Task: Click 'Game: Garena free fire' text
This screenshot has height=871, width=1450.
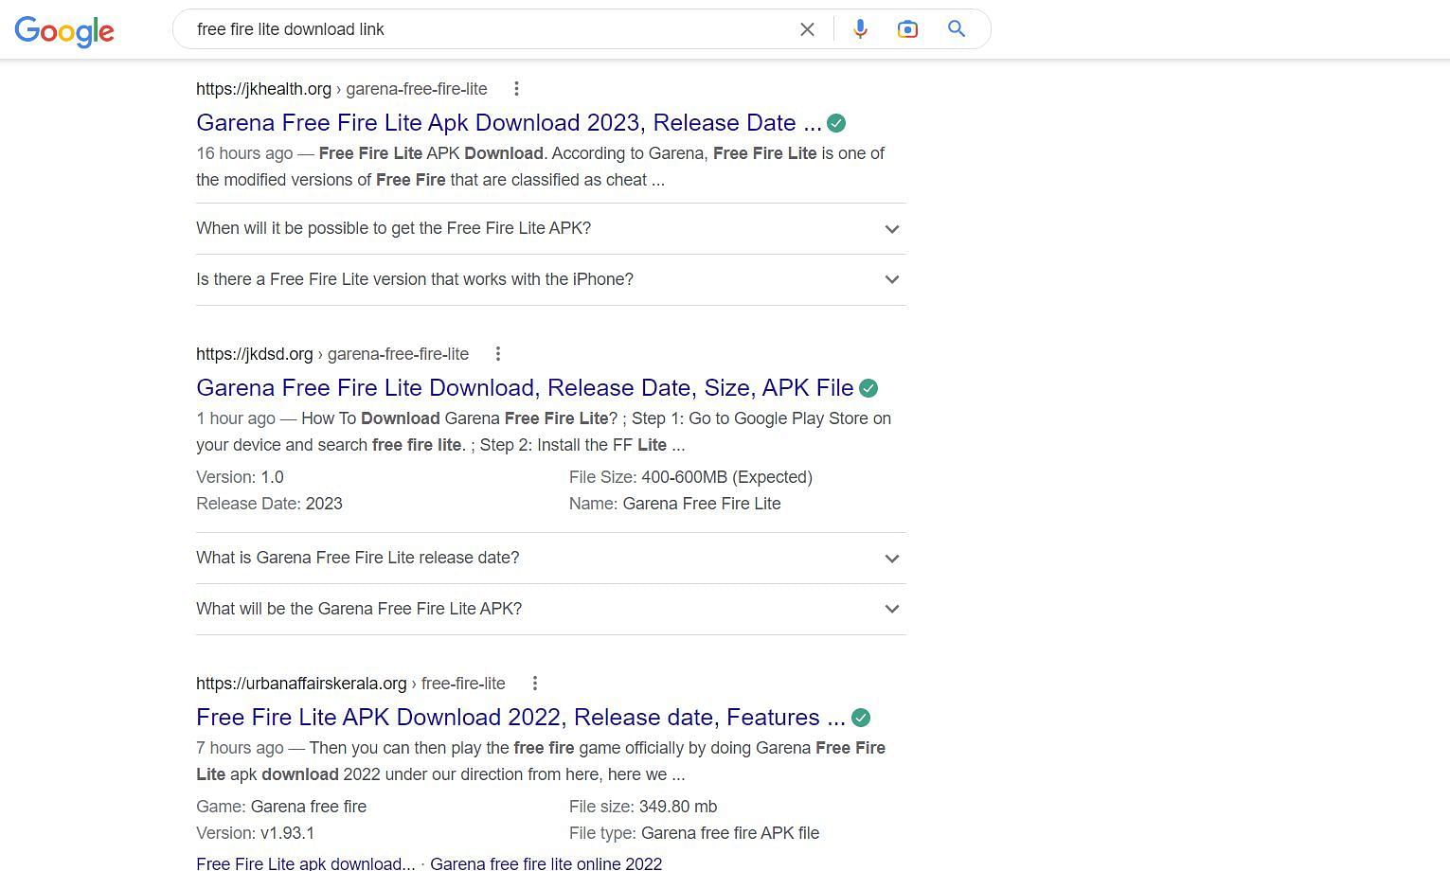Action: tap(281, 807)
